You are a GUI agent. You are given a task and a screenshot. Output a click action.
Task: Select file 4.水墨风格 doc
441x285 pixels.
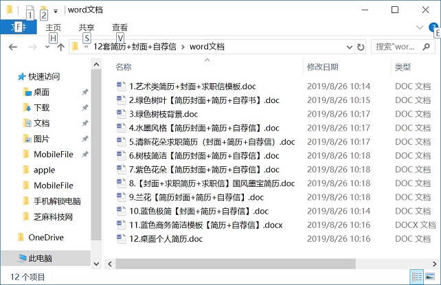click(204, 128)
